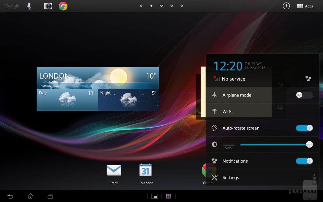The height and width of the screenshot is (202, 323).
Task: Open the London weather widget
Action: tap(98, 89)
